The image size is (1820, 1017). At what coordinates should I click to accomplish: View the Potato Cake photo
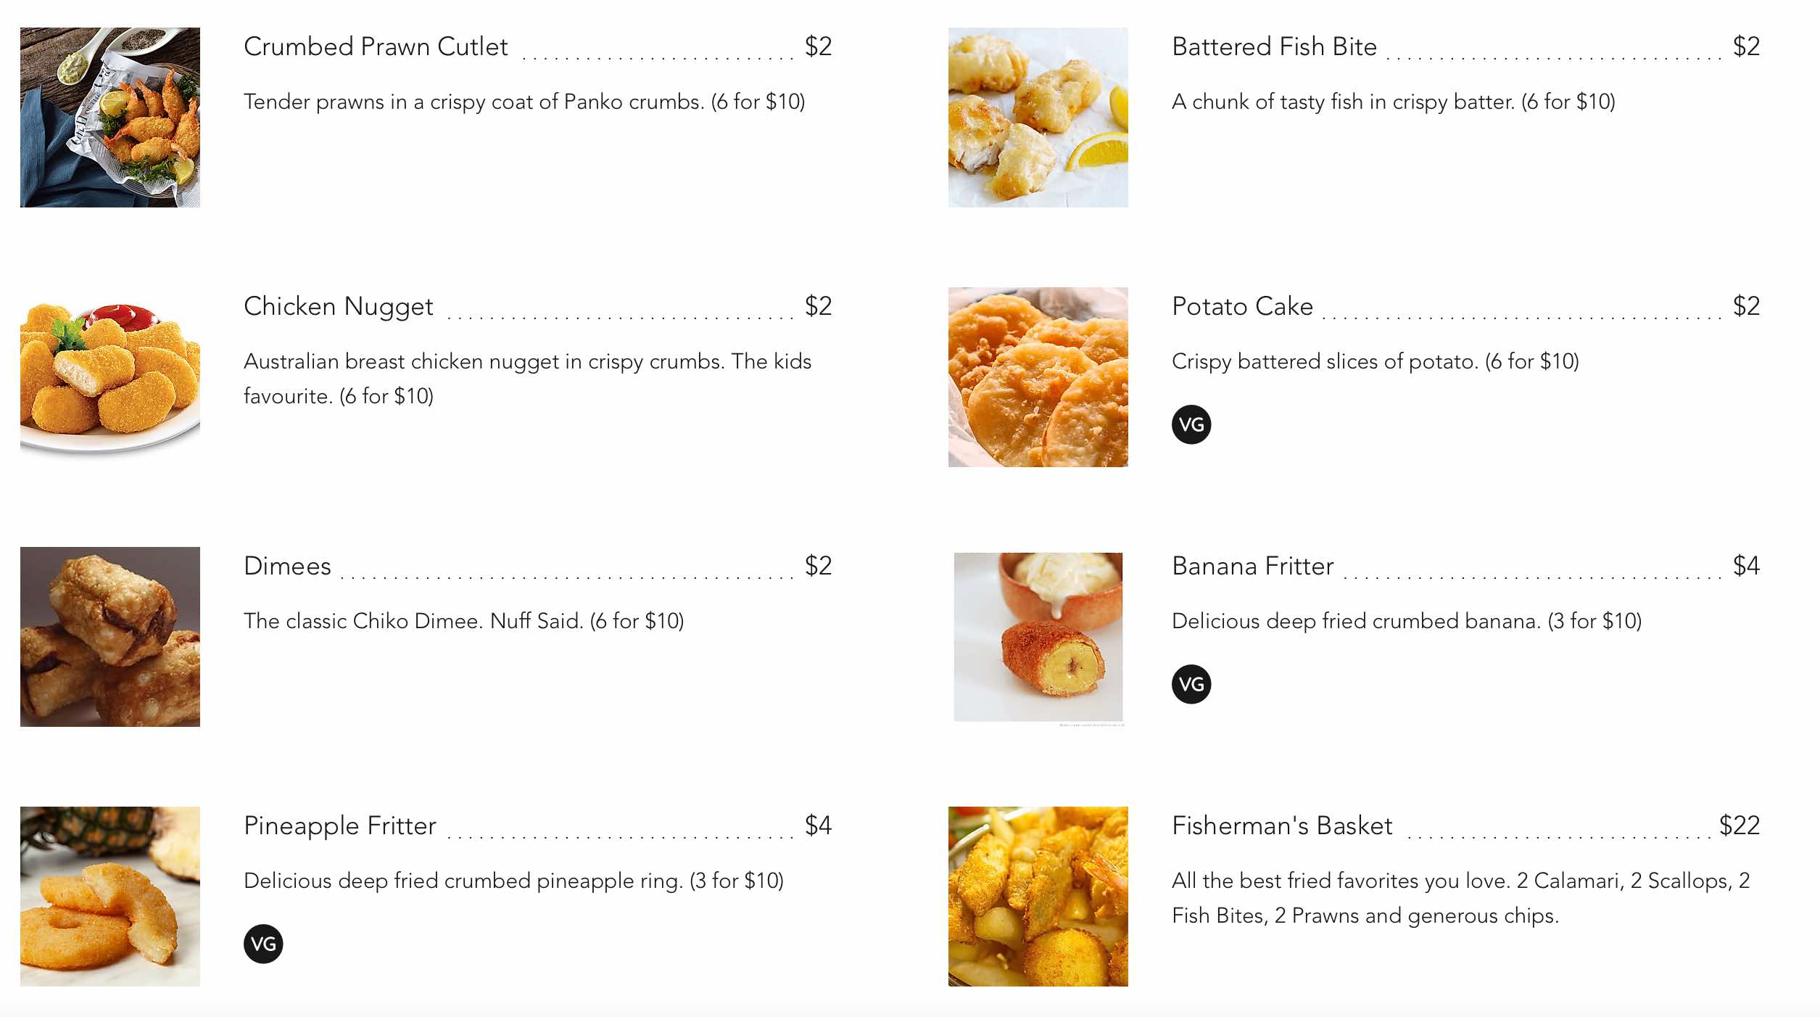1038,377
